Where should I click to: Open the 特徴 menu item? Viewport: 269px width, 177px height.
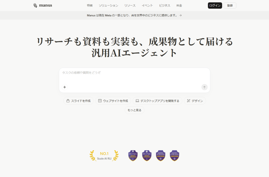coord(90,6)
